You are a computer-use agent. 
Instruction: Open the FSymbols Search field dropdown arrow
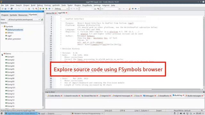pos(42,23)
